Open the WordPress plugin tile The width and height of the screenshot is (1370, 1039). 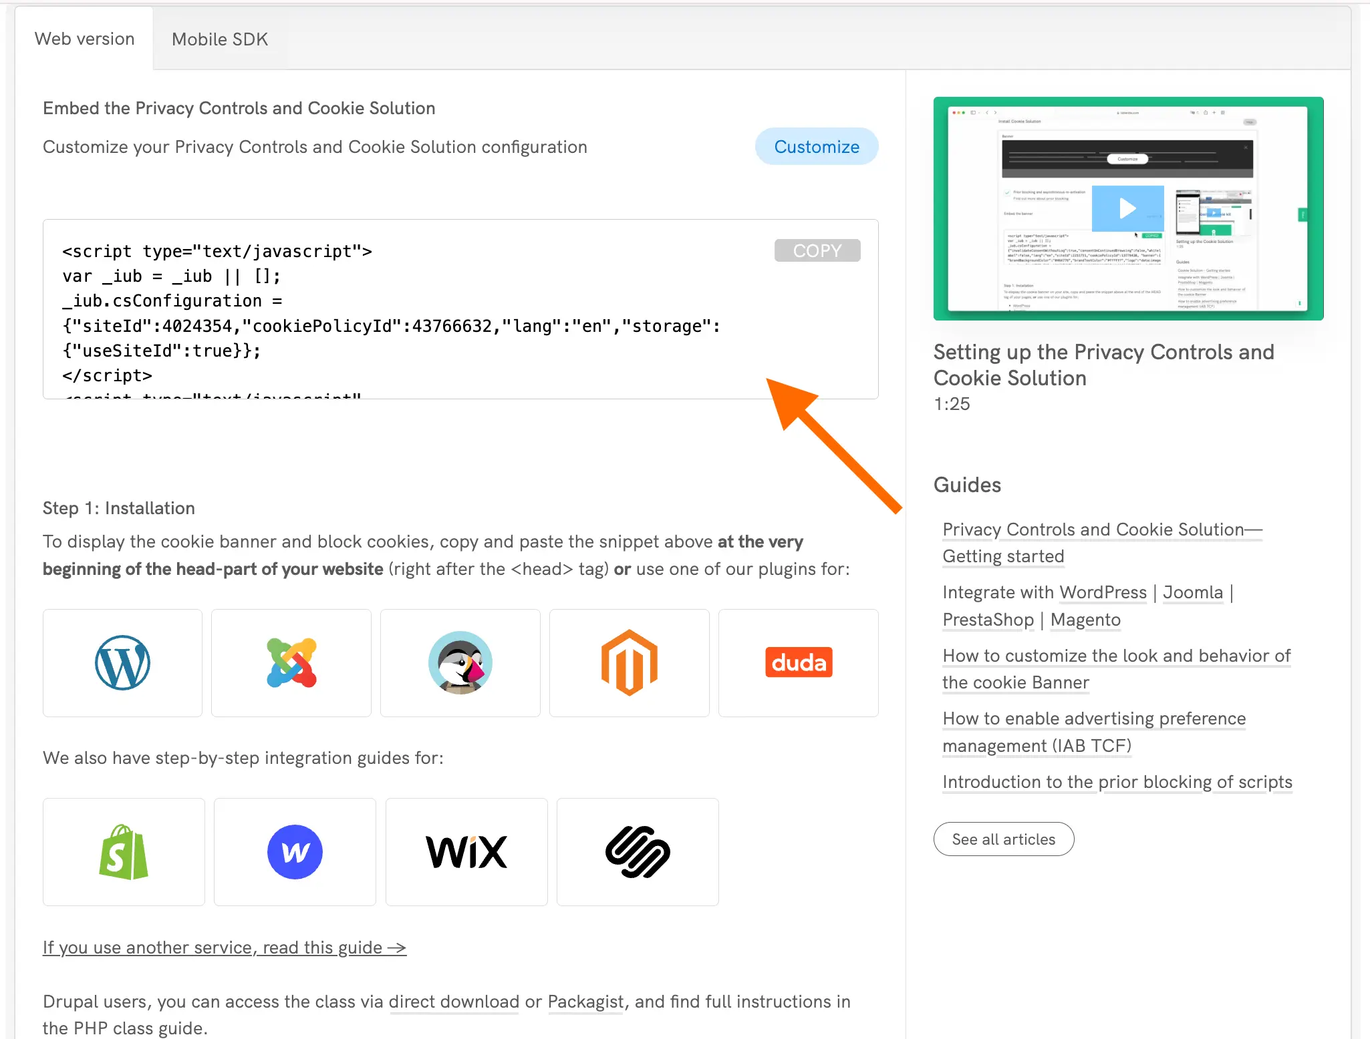pos(122,662)
